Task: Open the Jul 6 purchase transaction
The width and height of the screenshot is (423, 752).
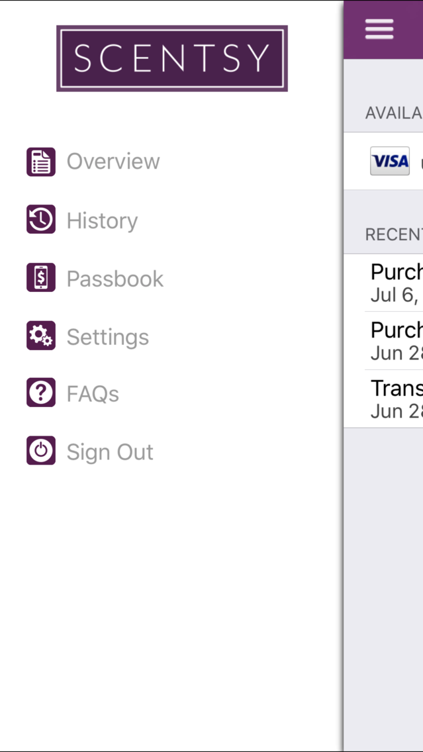Action: (395, 283)
